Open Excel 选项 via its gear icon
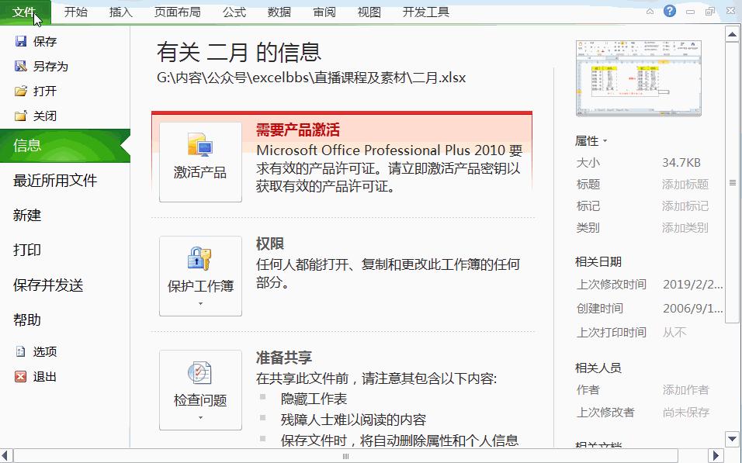The height and width of the screenshot is (463, 742). click(19, 351)
